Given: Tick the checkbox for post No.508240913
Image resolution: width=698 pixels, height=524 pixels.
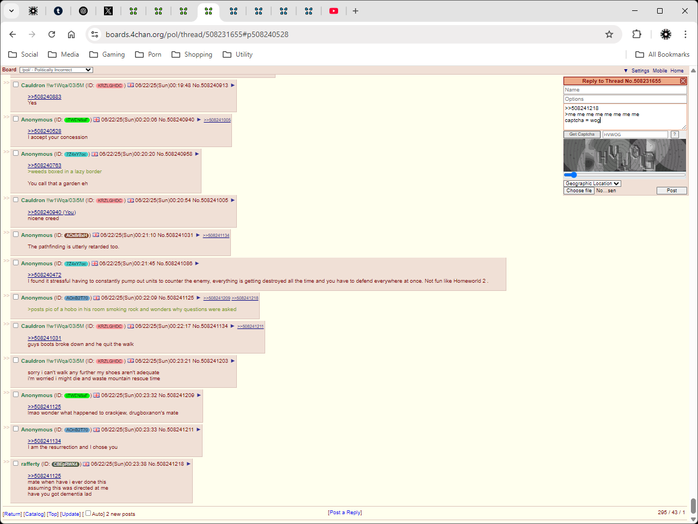Looking at the screenshot, I should point(16,84).
